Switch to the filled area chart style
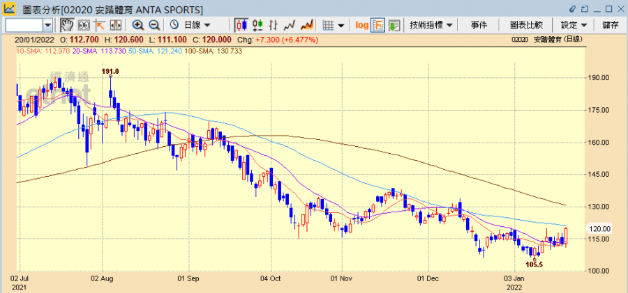 305,25
